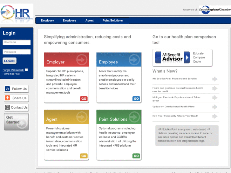This screenshot has height=173, width=231.
Task: Click the Login panel heading
Action: click(9, 33)
